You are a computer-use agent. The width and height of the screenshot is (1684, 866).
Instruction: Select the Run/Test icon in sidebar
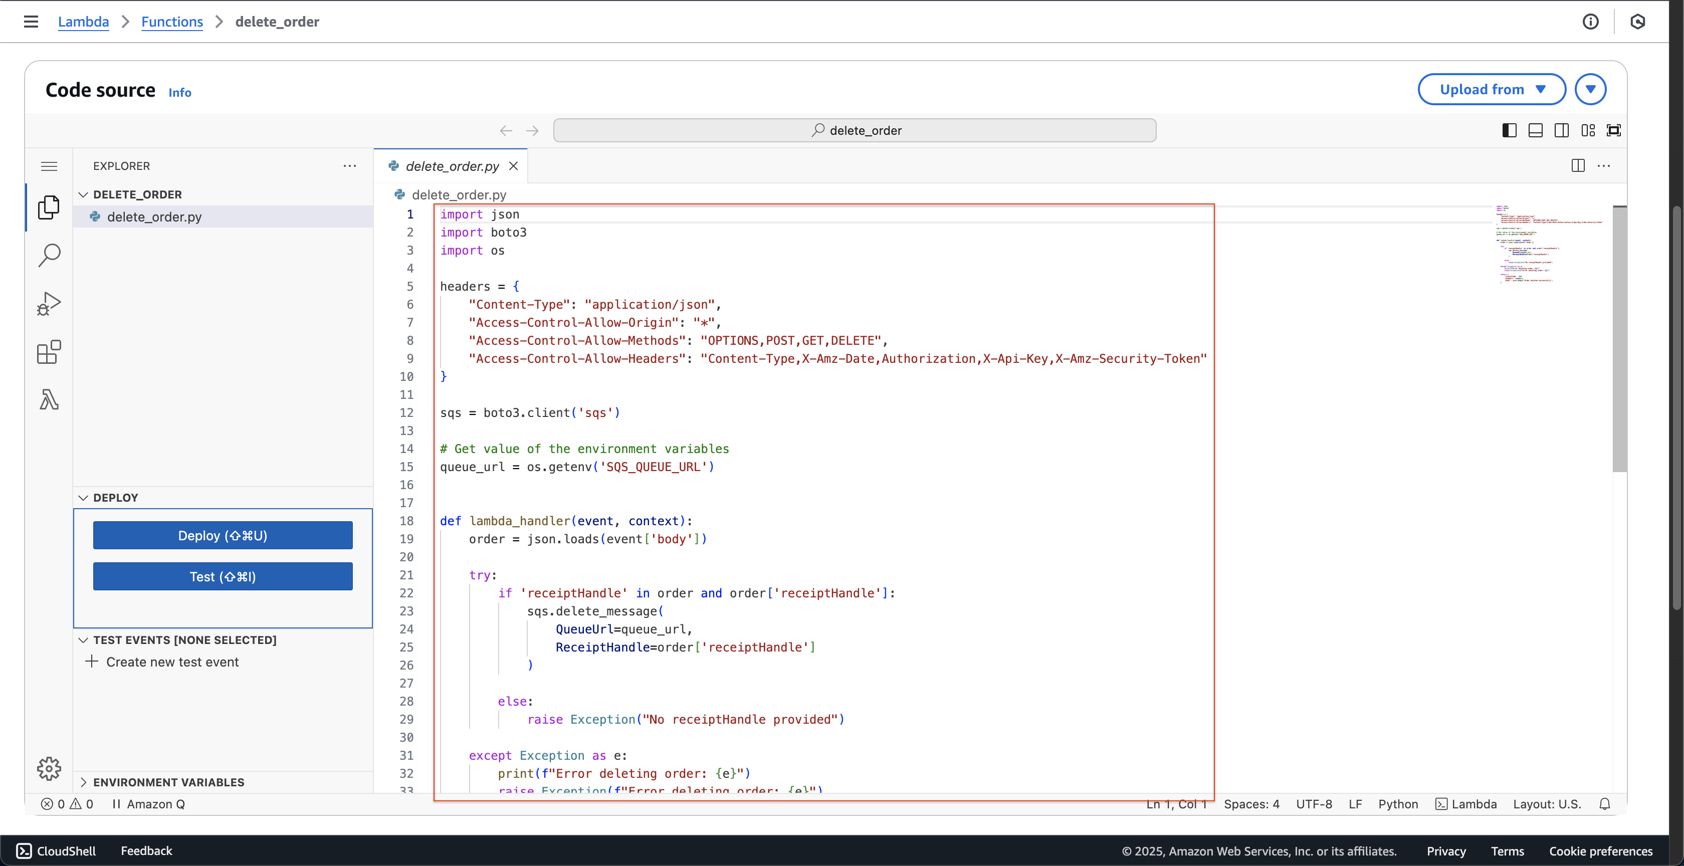click(49, 303)
